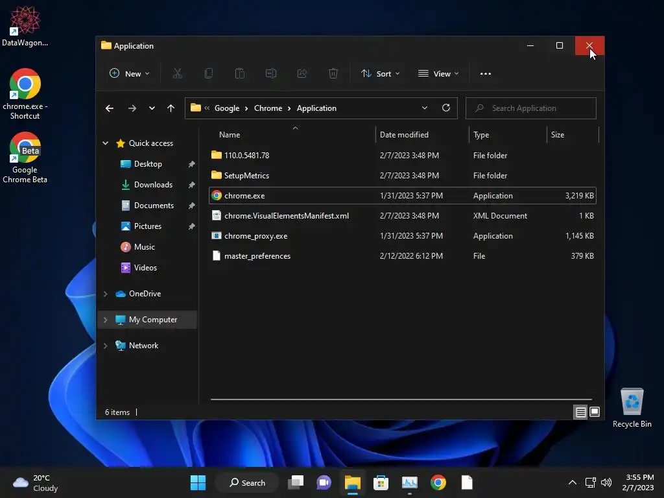
Task: Open Task View in taskbar
Action: [x=296, y=482]
